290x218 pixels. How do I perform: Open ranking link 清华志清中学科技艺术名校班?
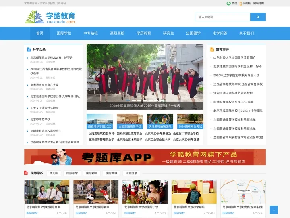[x=233, y=93]
